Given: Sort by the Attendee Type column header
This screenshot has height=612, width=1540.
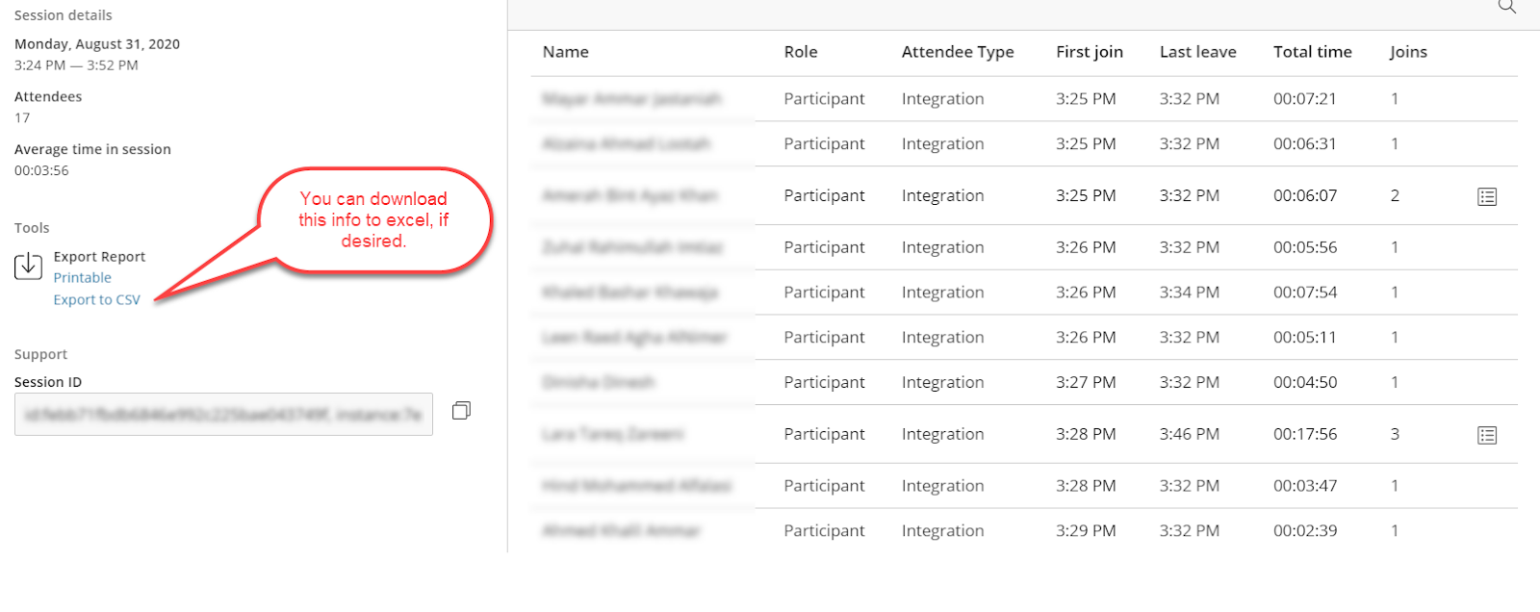Looking at the screenshot, I should tap(958, 53).
